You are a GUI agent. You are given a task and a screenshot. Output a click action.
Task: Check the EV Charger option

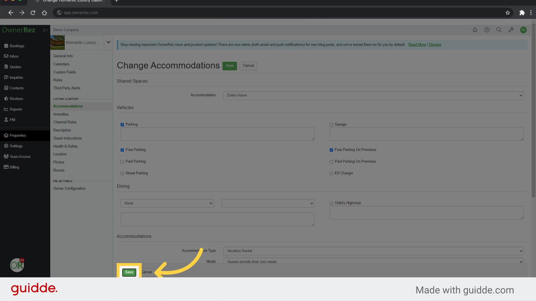point(331,173)
